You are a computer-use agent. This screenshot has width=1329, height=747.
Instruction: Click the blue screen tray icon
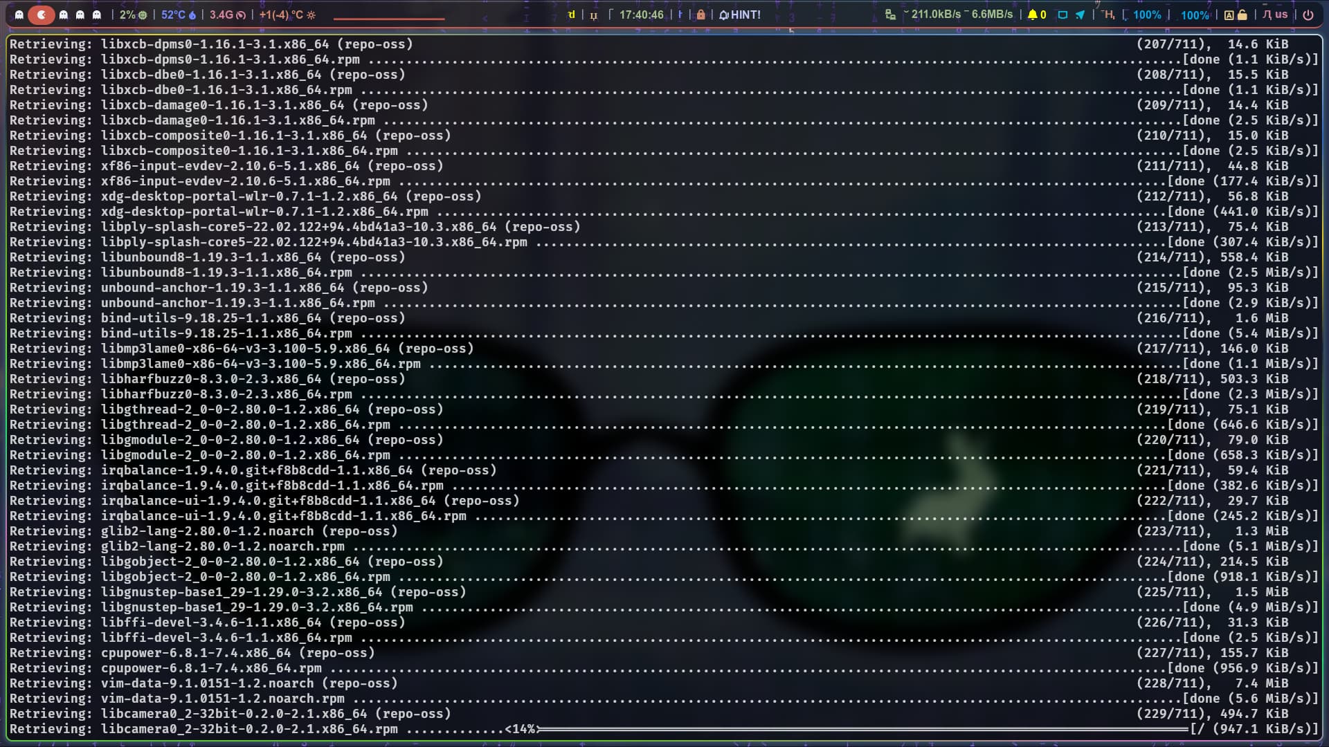[1063, 15]
